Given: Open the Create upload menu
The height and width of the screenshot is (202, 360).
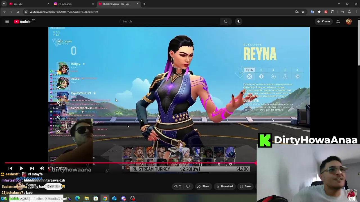Looking at the screenshot, I should [x=323, y=21].
